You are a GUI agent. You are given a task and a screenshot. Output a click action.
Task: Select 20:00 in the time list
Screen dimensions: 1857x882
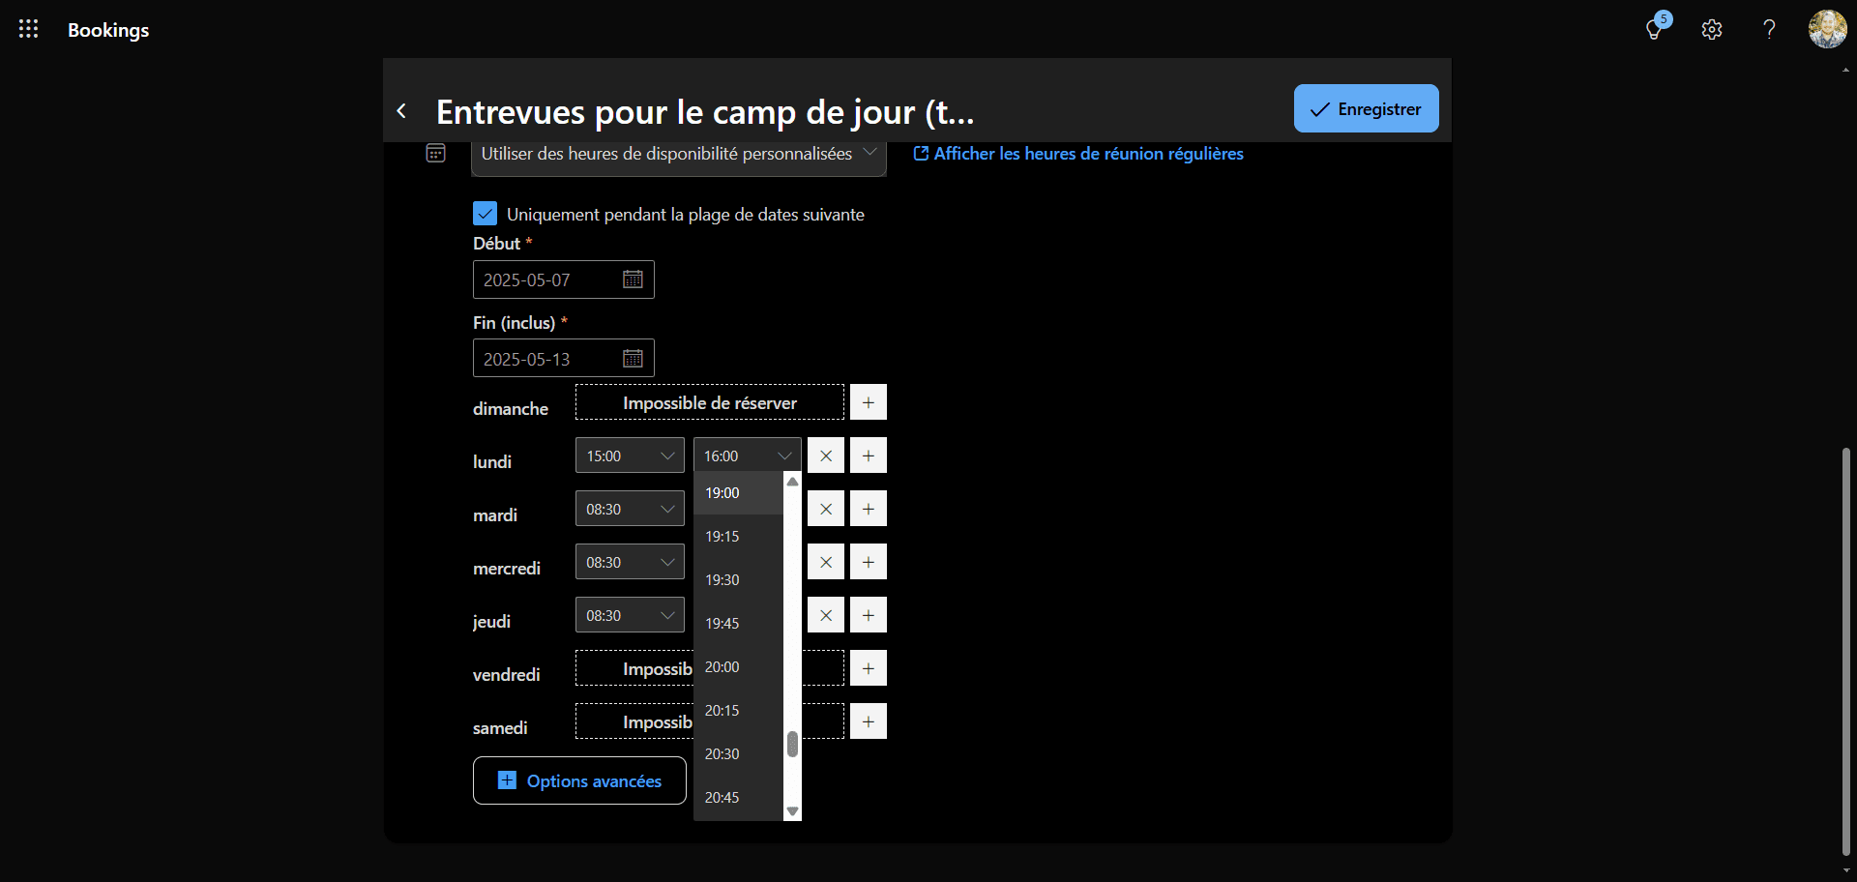tap(738, 667)
